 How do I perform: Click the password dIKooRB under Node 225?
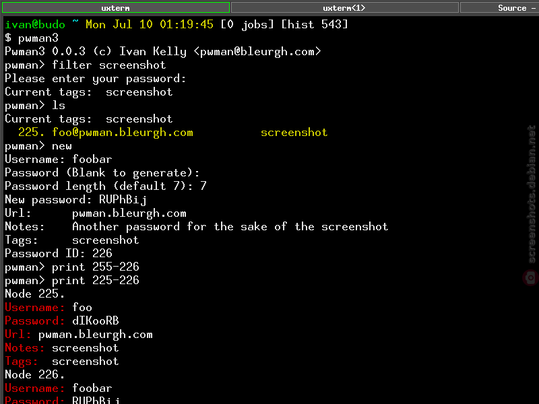(96, 321)
